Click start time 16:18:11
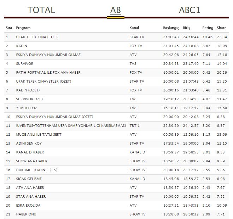This screenshot has height=219, width=233. (171, 108)
